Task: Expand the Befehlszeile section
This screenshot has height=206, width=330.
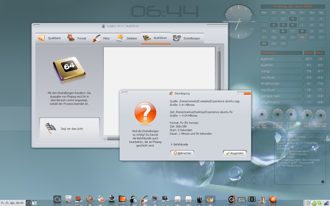Action: pyautogui.click(x=179, y=144)
